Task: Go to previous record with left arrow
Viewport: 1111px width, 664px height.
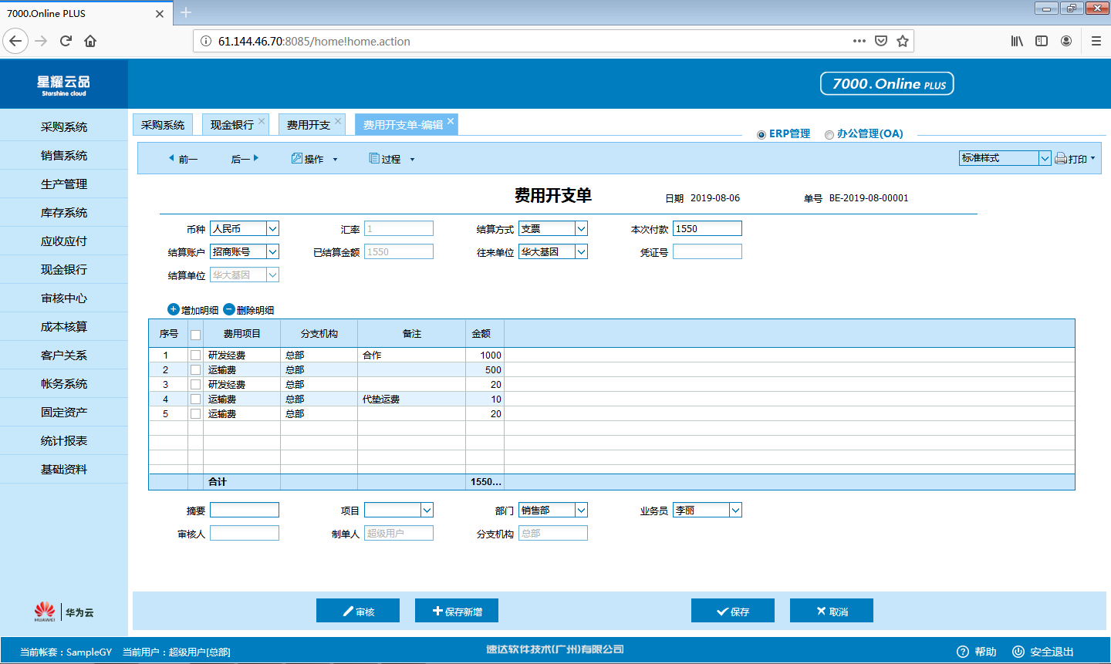Action: pos(171,158)
